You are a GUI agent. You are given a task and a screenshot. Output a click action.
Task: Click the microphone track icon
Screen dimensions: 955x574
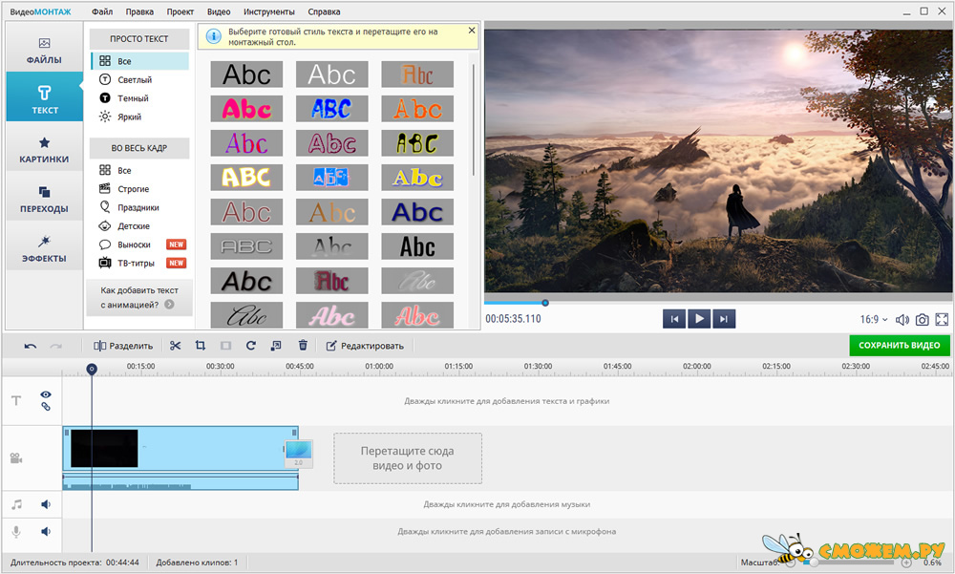coord(16,531)
